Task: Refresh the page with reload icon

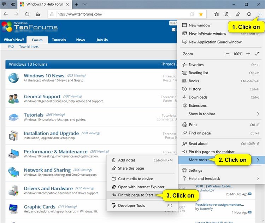Action: coord(27,14)
